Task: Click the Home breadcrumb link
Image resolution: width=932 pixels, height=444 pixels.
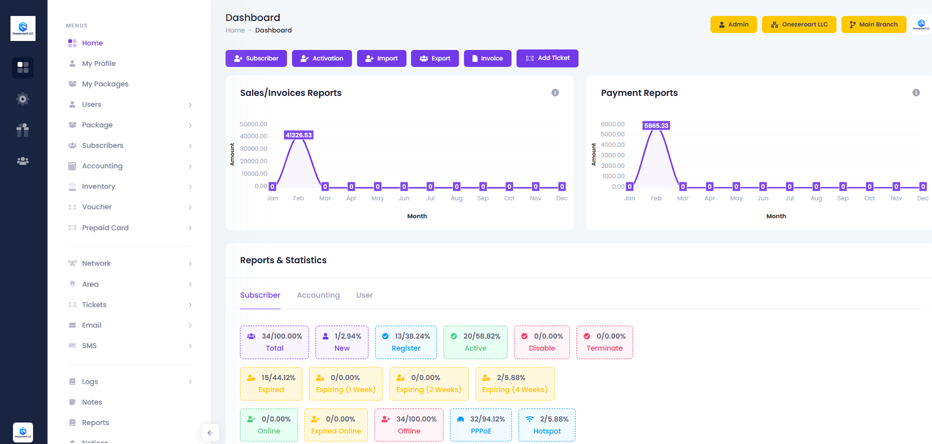Action: (x=235, y=30)
